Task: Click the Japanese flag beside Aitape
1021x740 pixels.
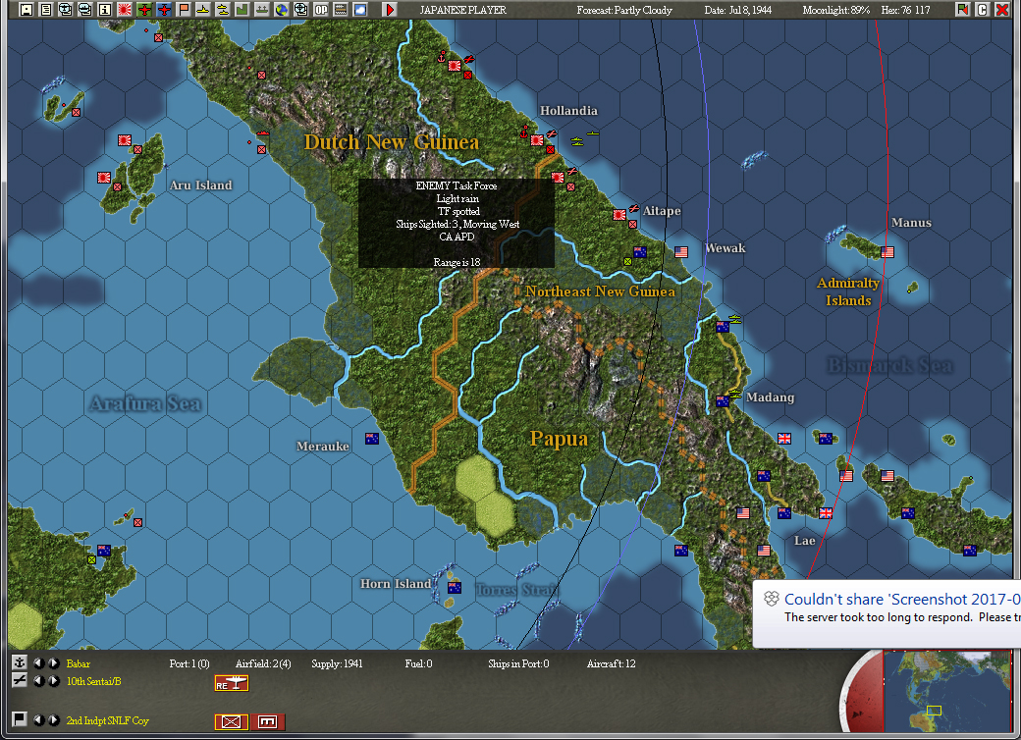Action: (x=619, y=215)
